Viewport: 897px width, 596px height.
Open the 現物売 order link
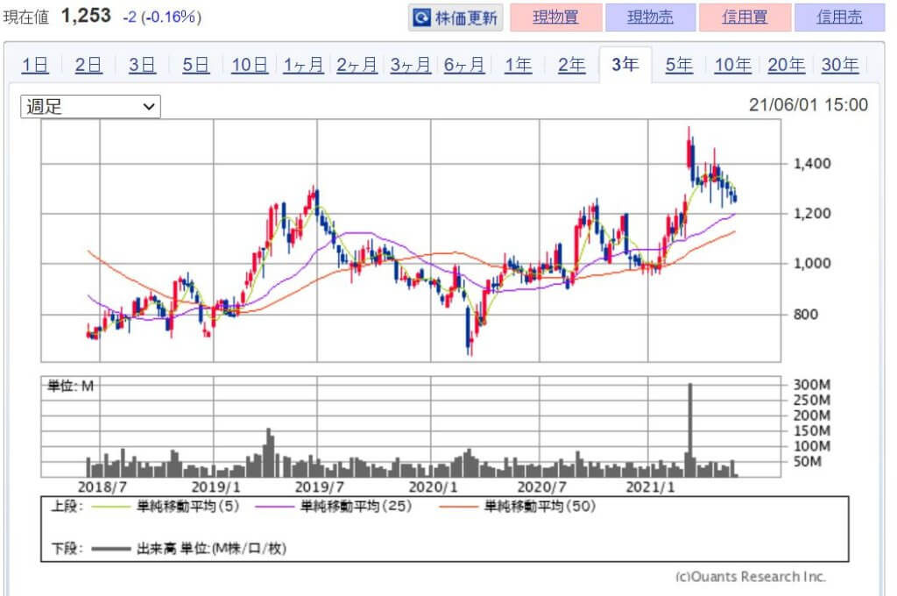[x=651, y=18]
